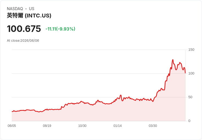Click the 150 y-axis label

point(191,50)
